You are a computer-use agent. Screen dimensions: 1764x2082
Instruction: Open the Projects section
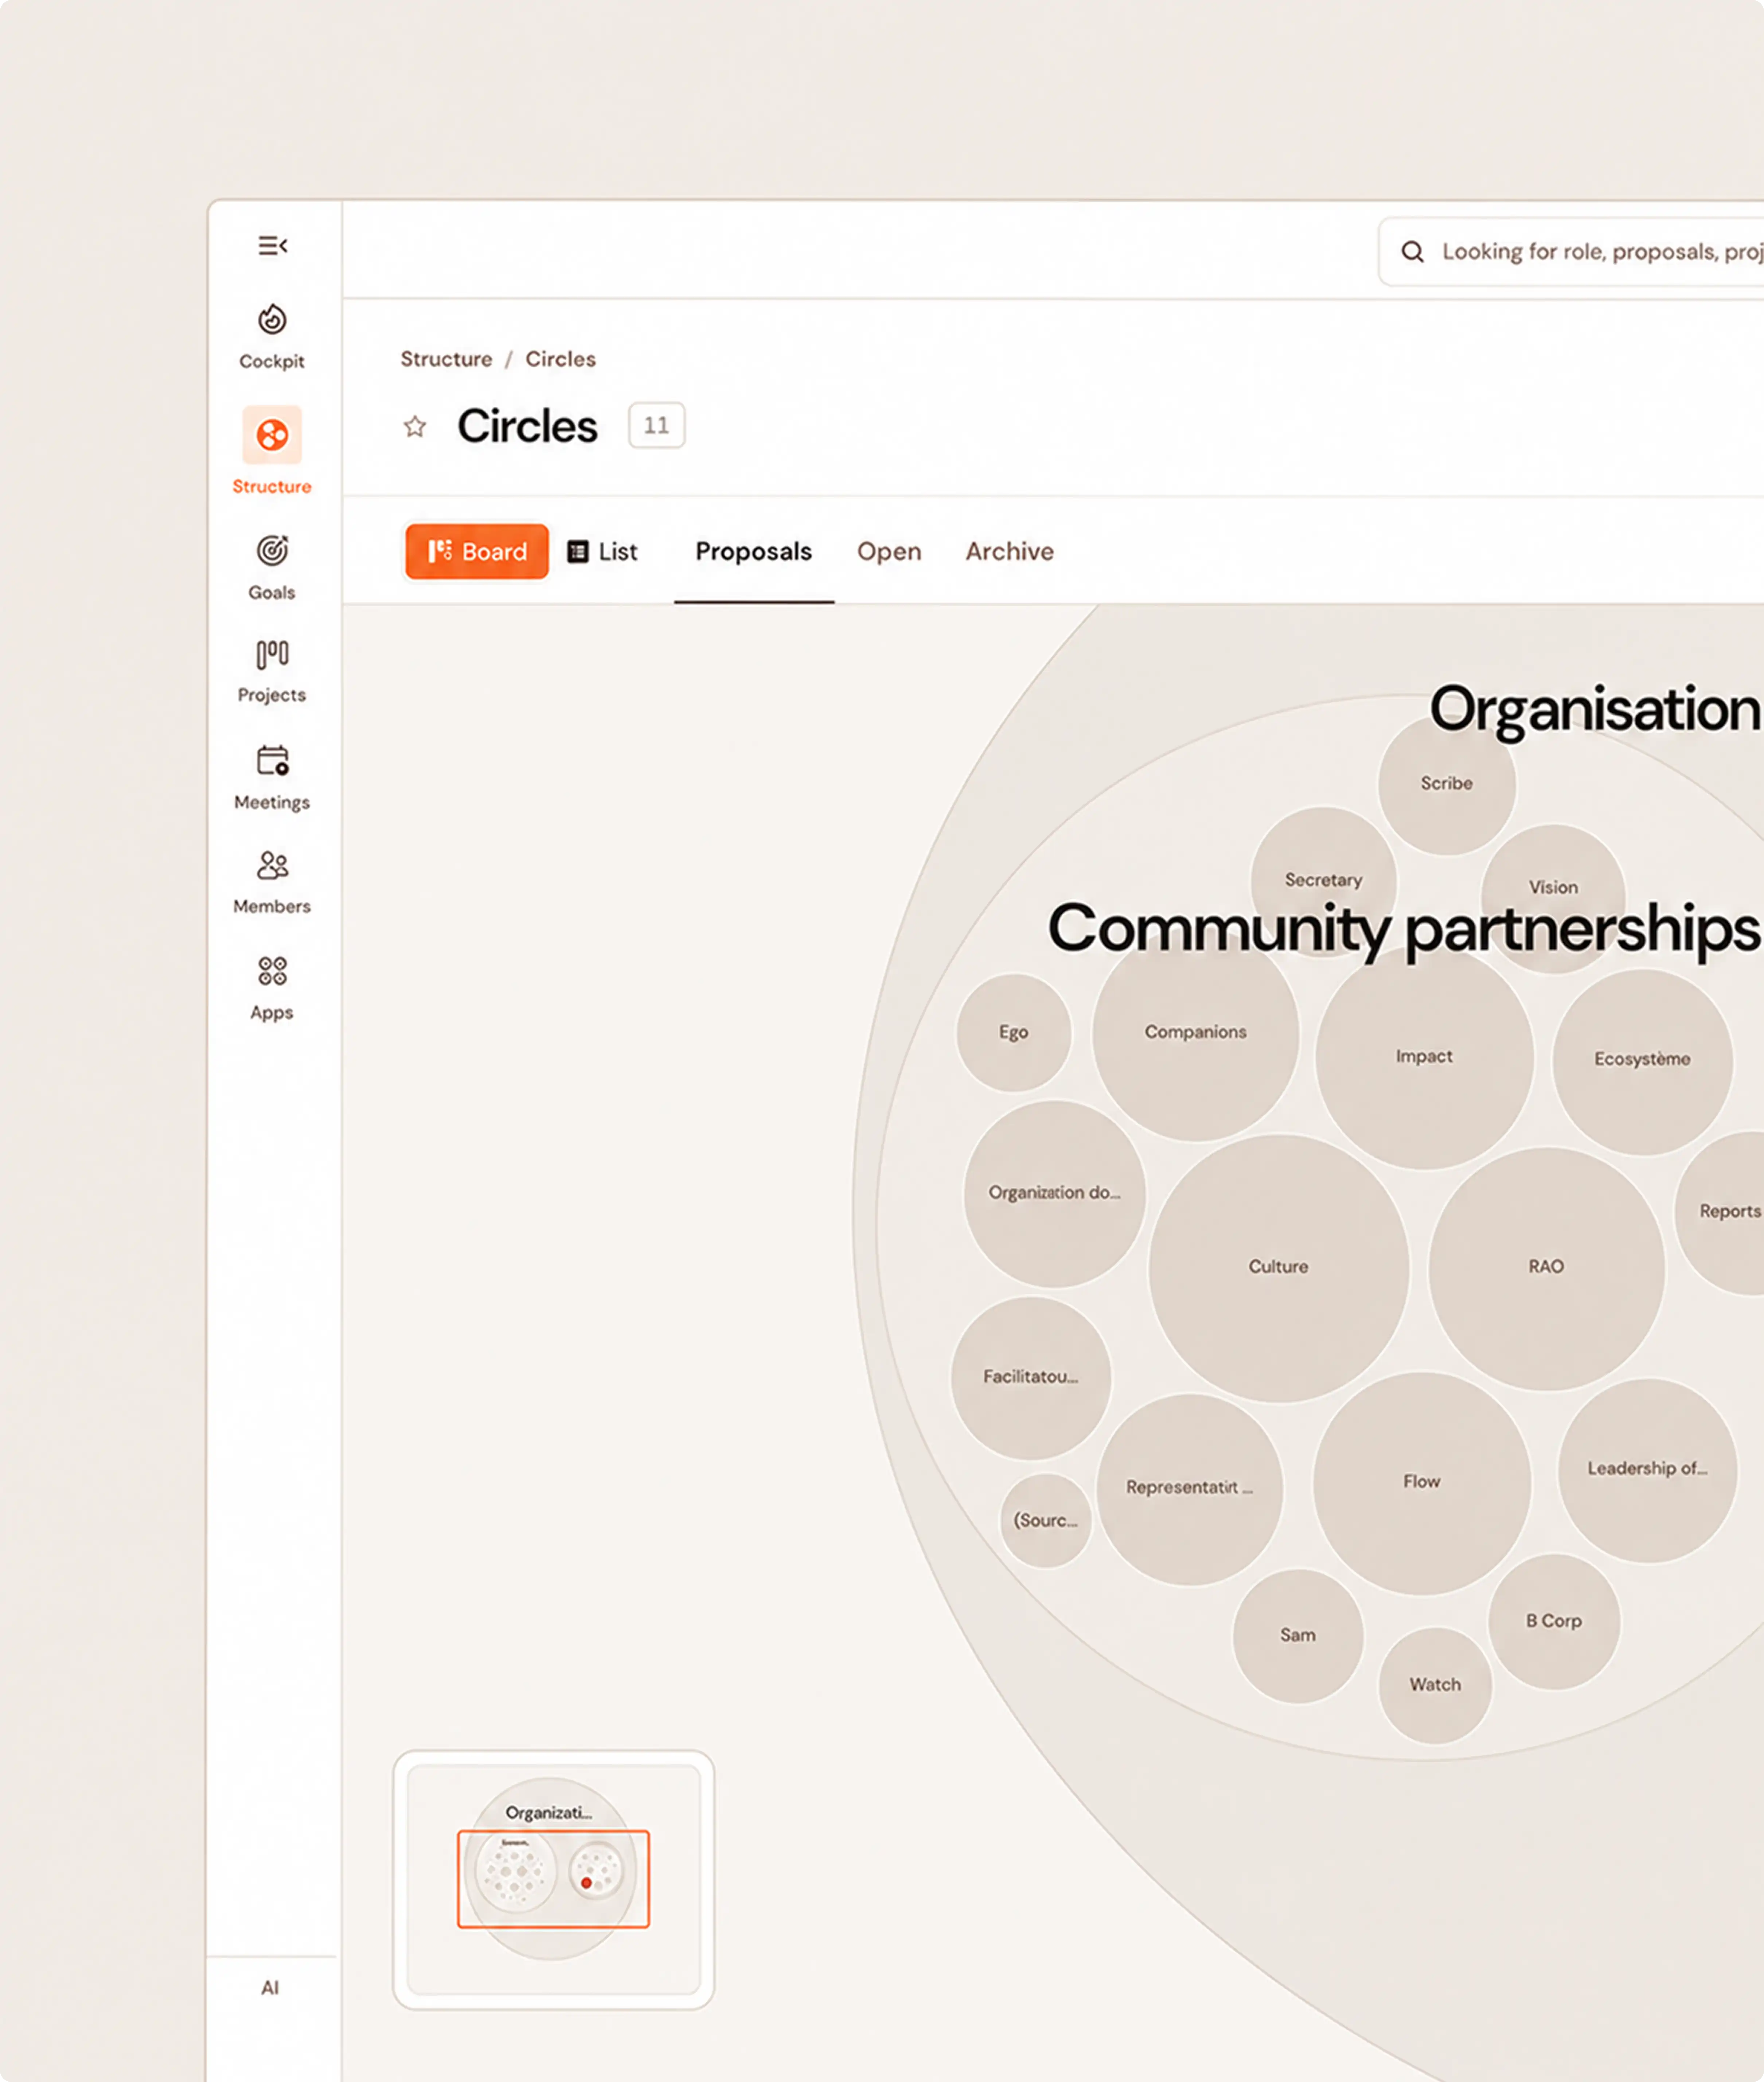(x=272, y=671)
